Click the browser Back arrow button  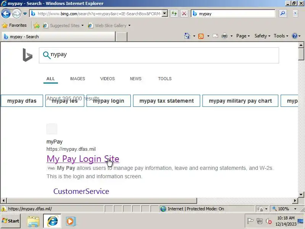tap(6, 14)
